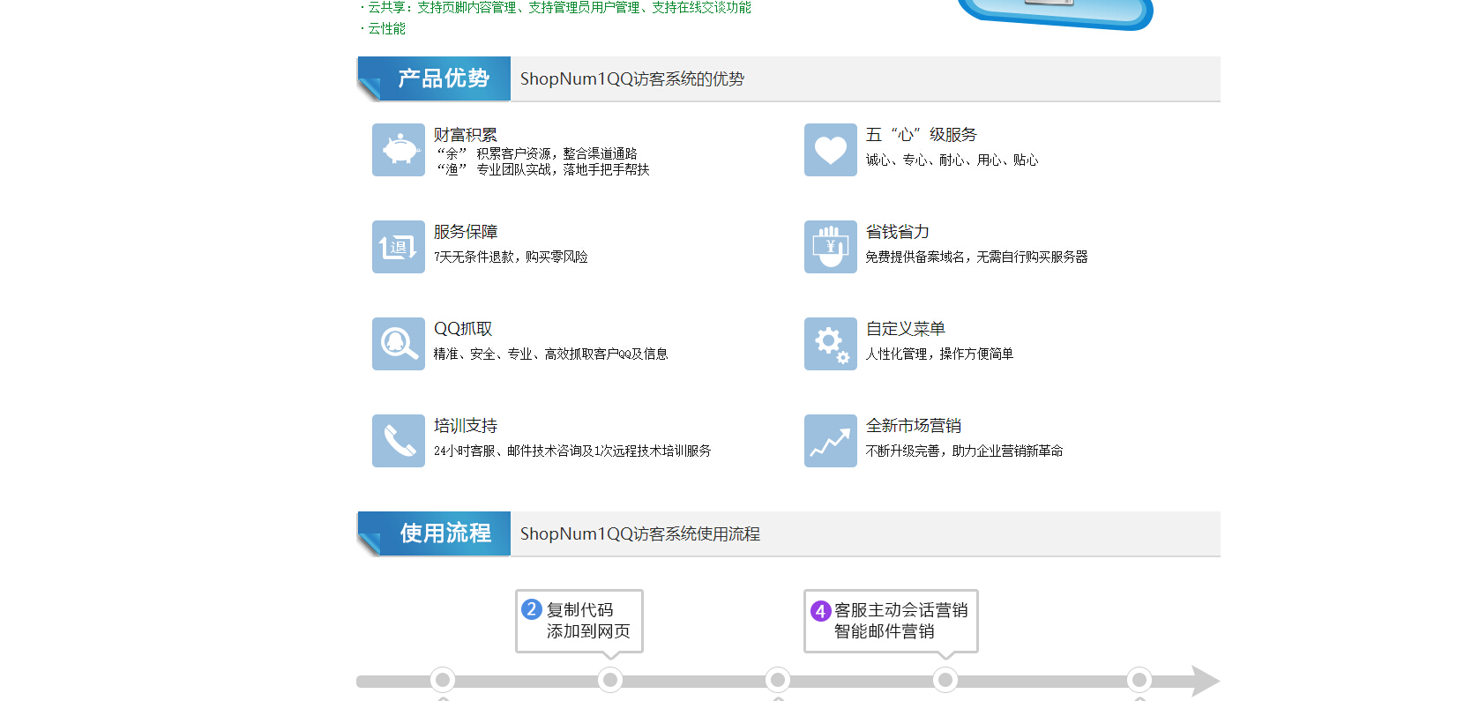Click the last node before the timeline arrow
Viewport: 1464px width, 701px height.
point(1139,680)
